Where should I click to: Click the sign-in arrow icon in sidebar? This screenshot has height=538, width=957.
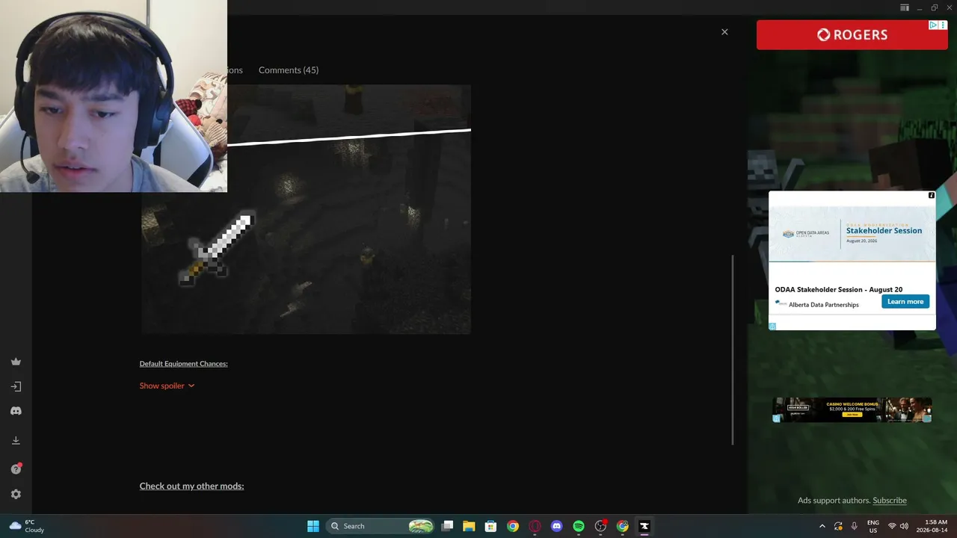(x=16, y=386)
